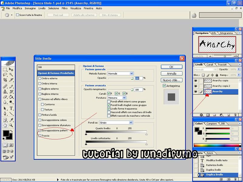The width and height of the screenshot is (243, 182).
Task: Switch to the Istogramma tab
Action: coord(226,33)
